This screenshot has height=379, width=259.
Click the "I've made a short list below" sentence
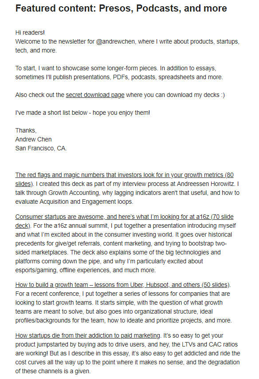(82, 113)
